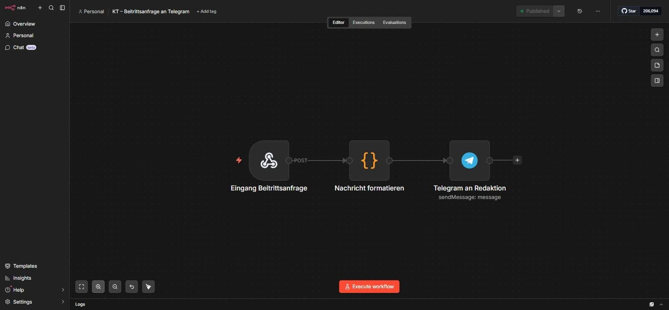Screen dimensions: 669x310
Task: Open the workflow history clock icon
Action: point(579,11)
